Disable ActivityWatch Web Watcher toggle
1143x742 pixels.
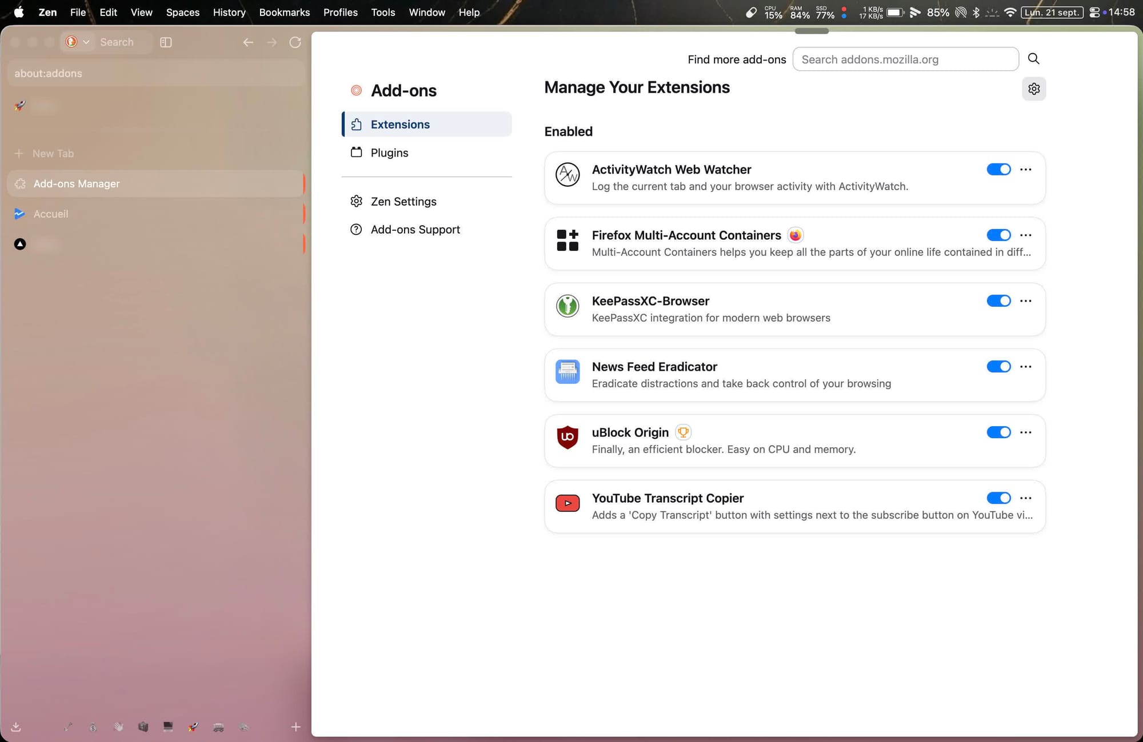click(x=998, y=169)
